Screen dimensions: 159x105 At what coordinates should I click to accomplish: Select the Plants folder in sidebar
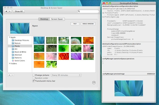click(20, 46)
